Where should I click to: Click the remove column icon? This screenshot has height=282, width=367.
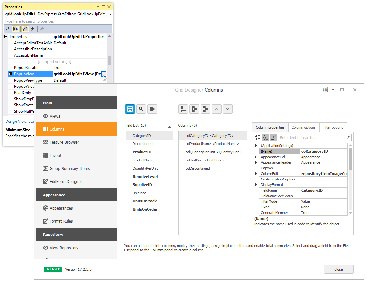205,109
